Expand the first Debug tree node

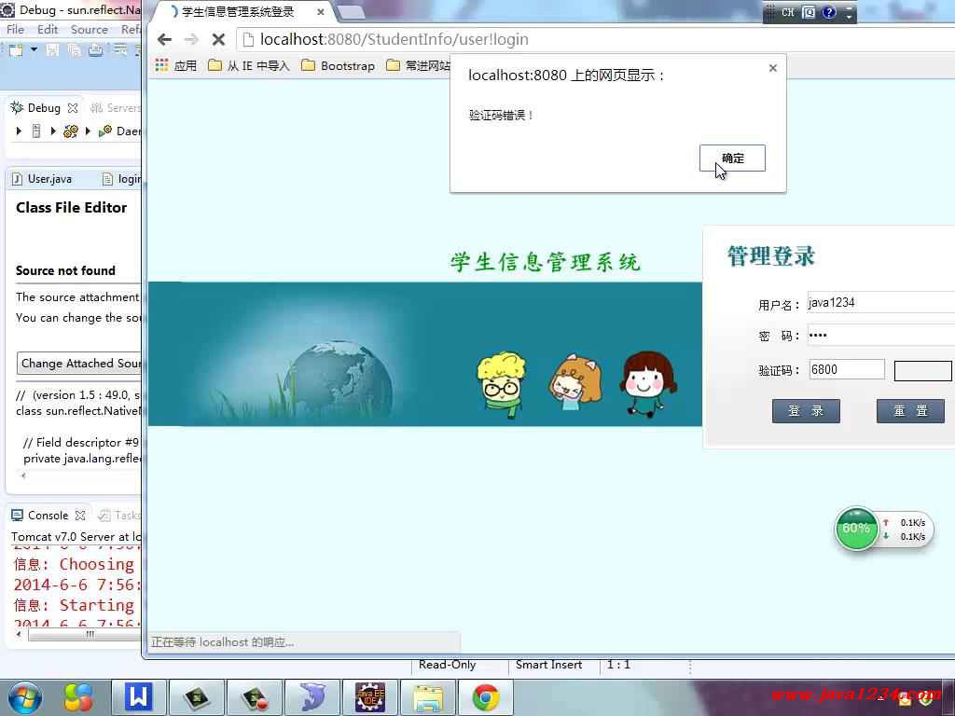(x=19, y=131)
